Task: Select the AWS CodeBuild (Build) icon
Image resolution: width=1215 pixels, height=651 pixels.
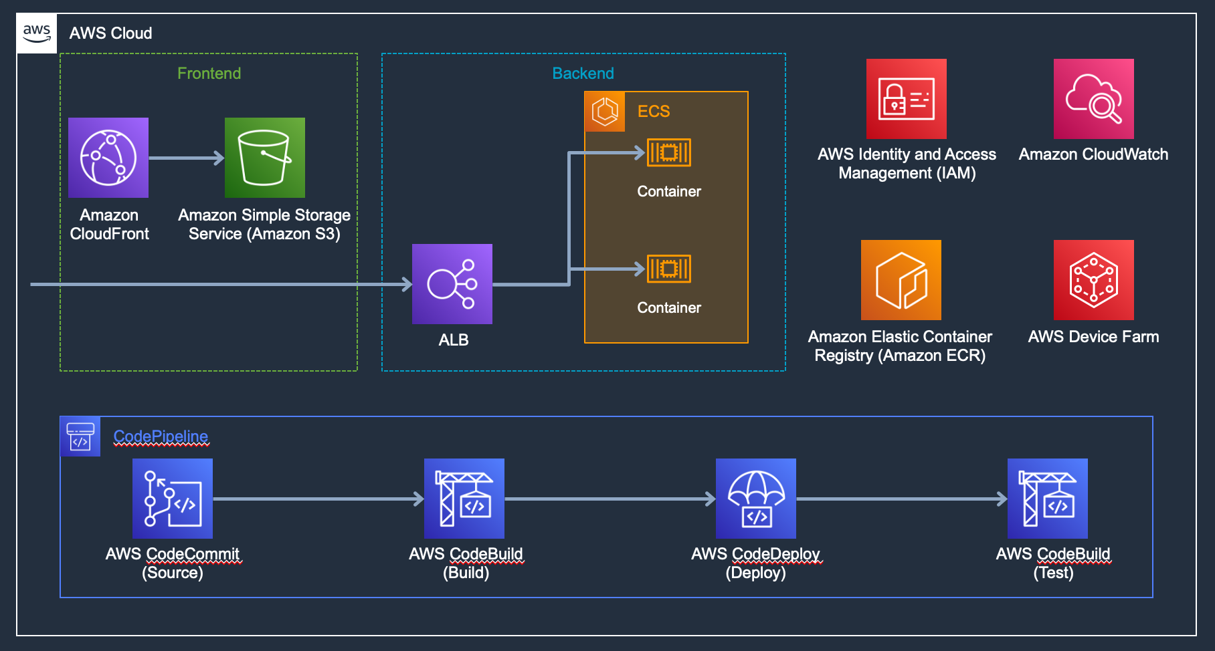Action: (464, 499)
